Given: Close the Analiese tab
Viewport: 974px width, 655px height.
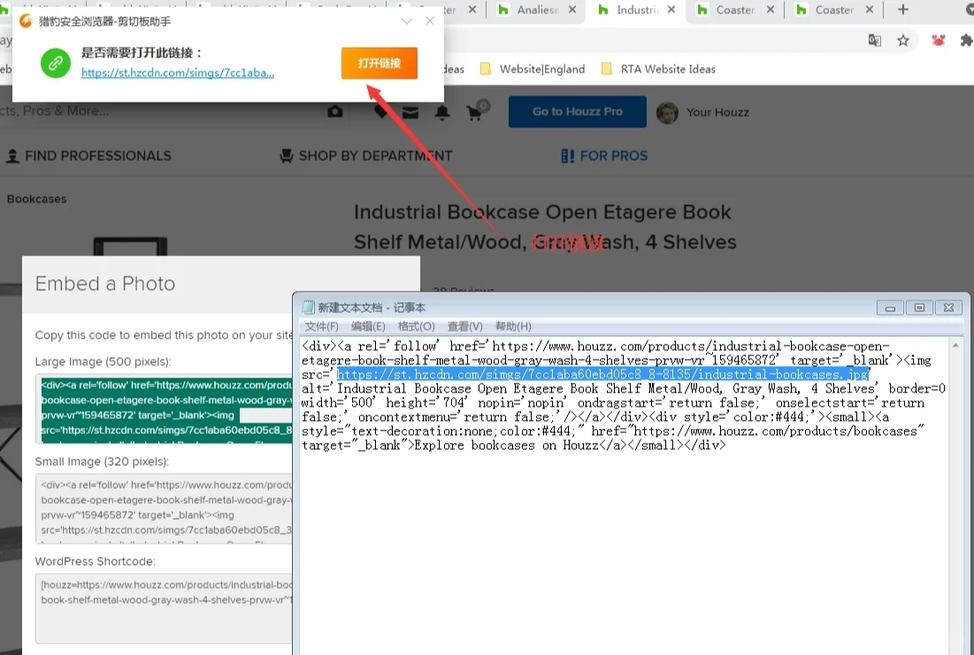Looking at the screenshot, I should coord(572,10).
